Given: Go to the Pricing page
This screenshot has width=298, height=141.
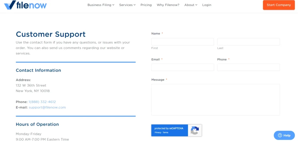Looking at the screenshot, I should pos(146,5).
